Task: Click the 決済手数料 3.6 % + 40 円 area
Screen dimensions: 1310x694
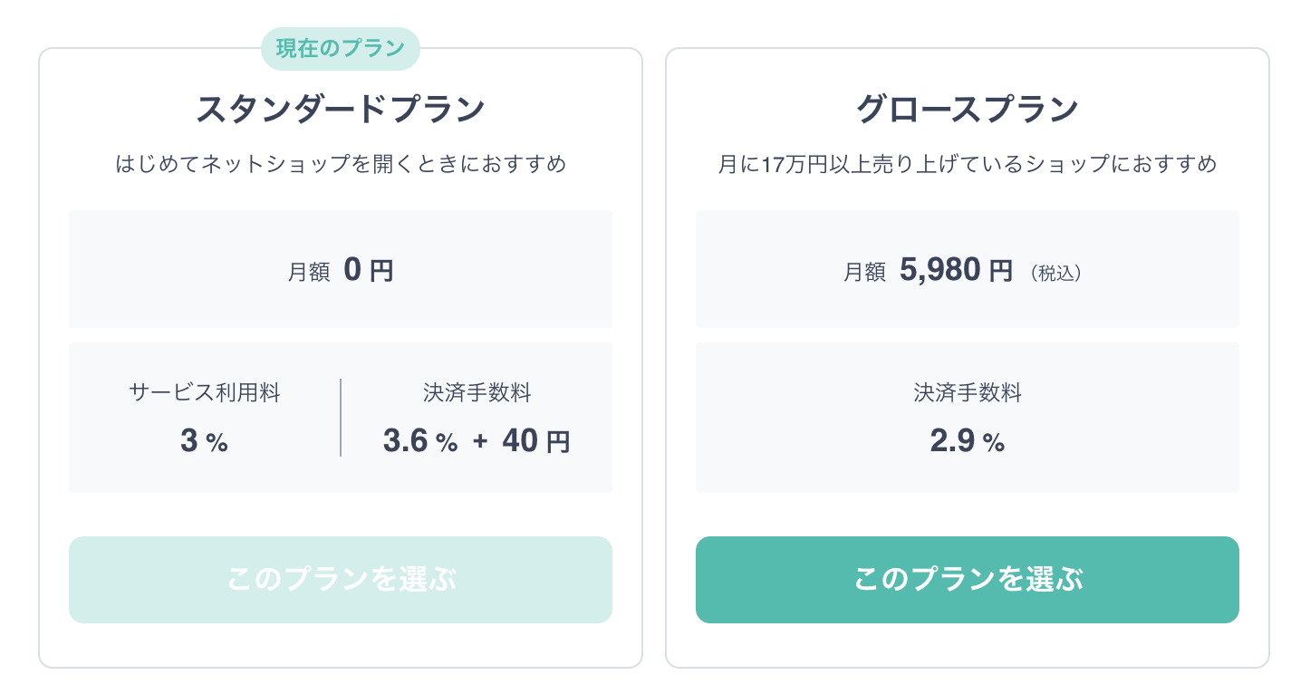Action: click(x=477, y=417)
